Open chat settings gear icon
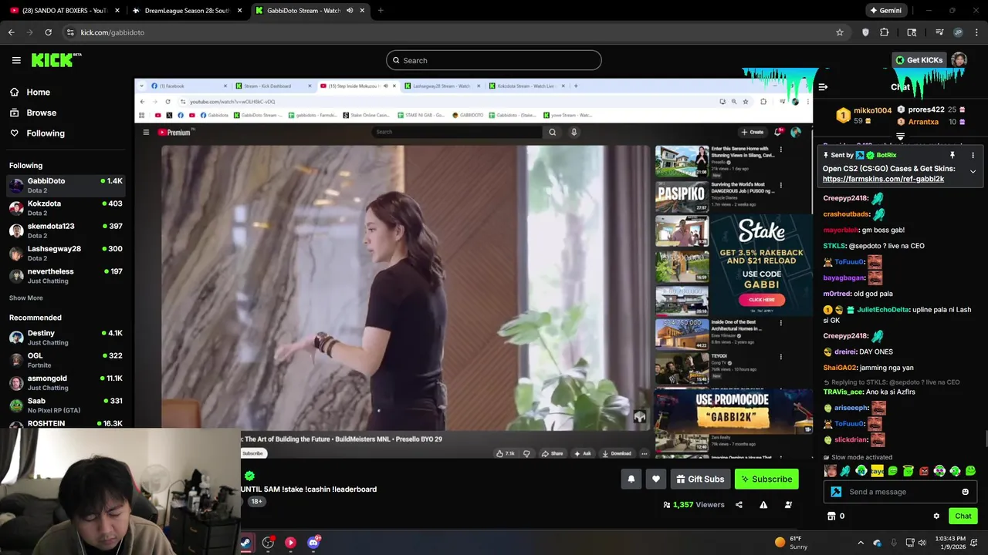The image size is (988, 555). (x=936, y=516)
